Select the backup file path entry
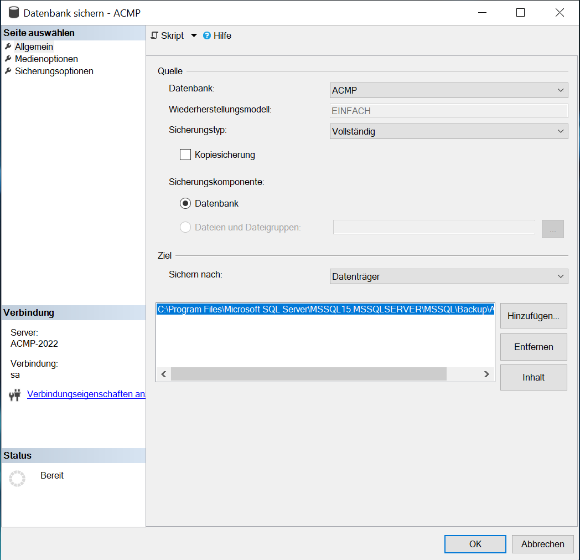Screen dimensions: 580x560 [x=325, y=310]
